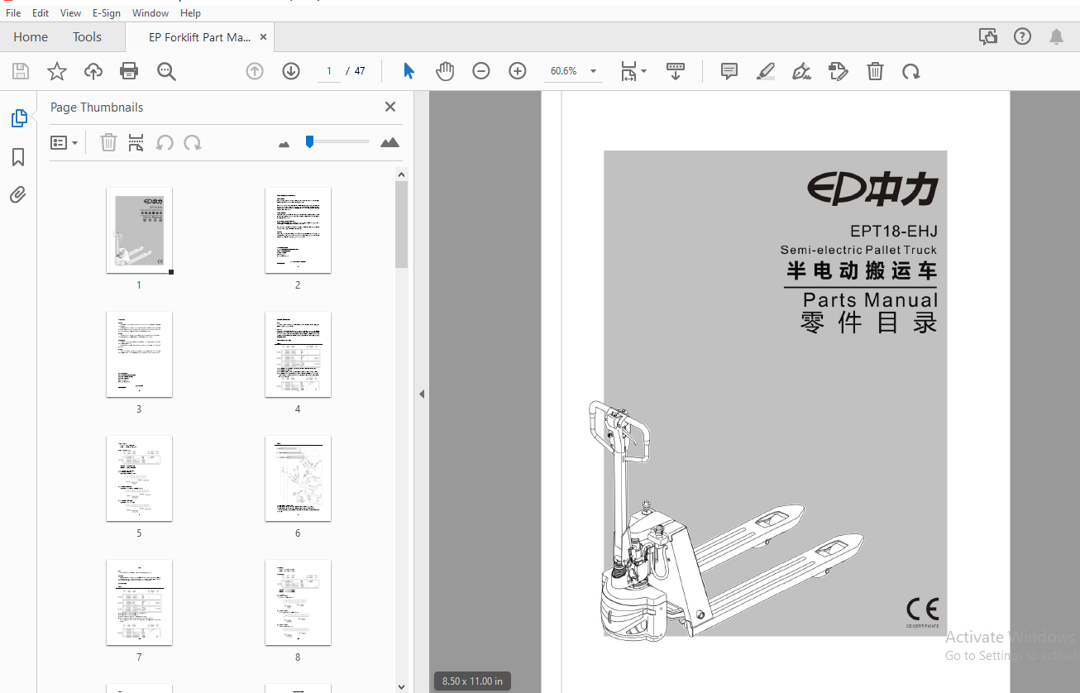Open the thumbnail options dropdown
This screenshot has height=693, width=1080.
(x=64, y=142)
